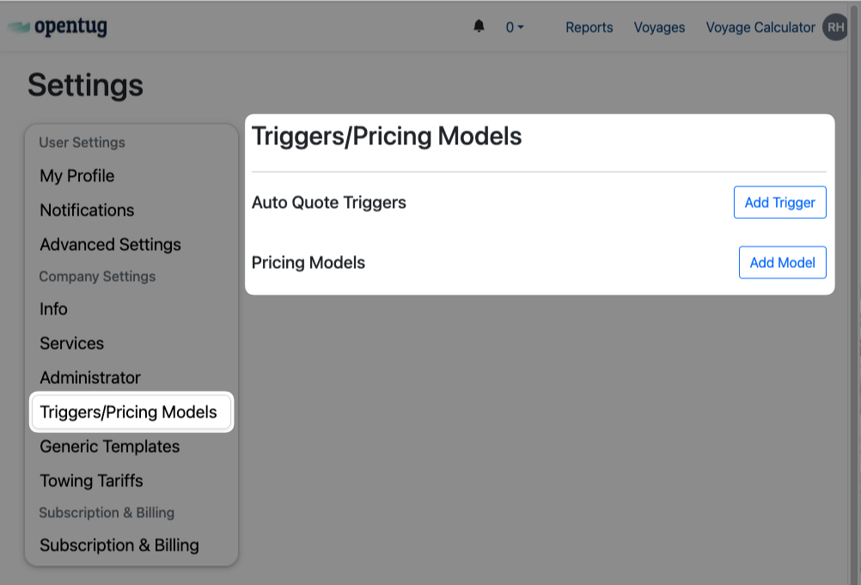Open the notifications bell
Image resolution: width=861 pixels, height=585 pixels.
click(479, 27)
